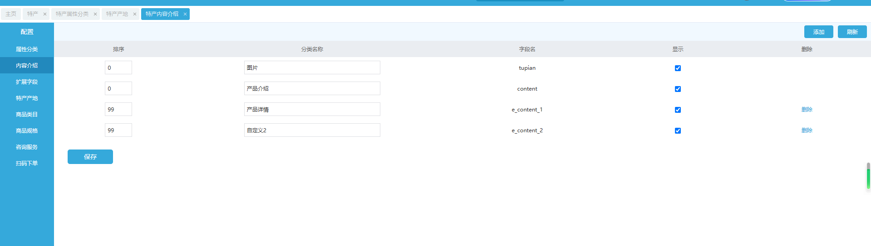Image resolution: width=871 pixels, height=246 pixels.
Task: Click the 产品介绍 category name field
Action: pos(312,88)
